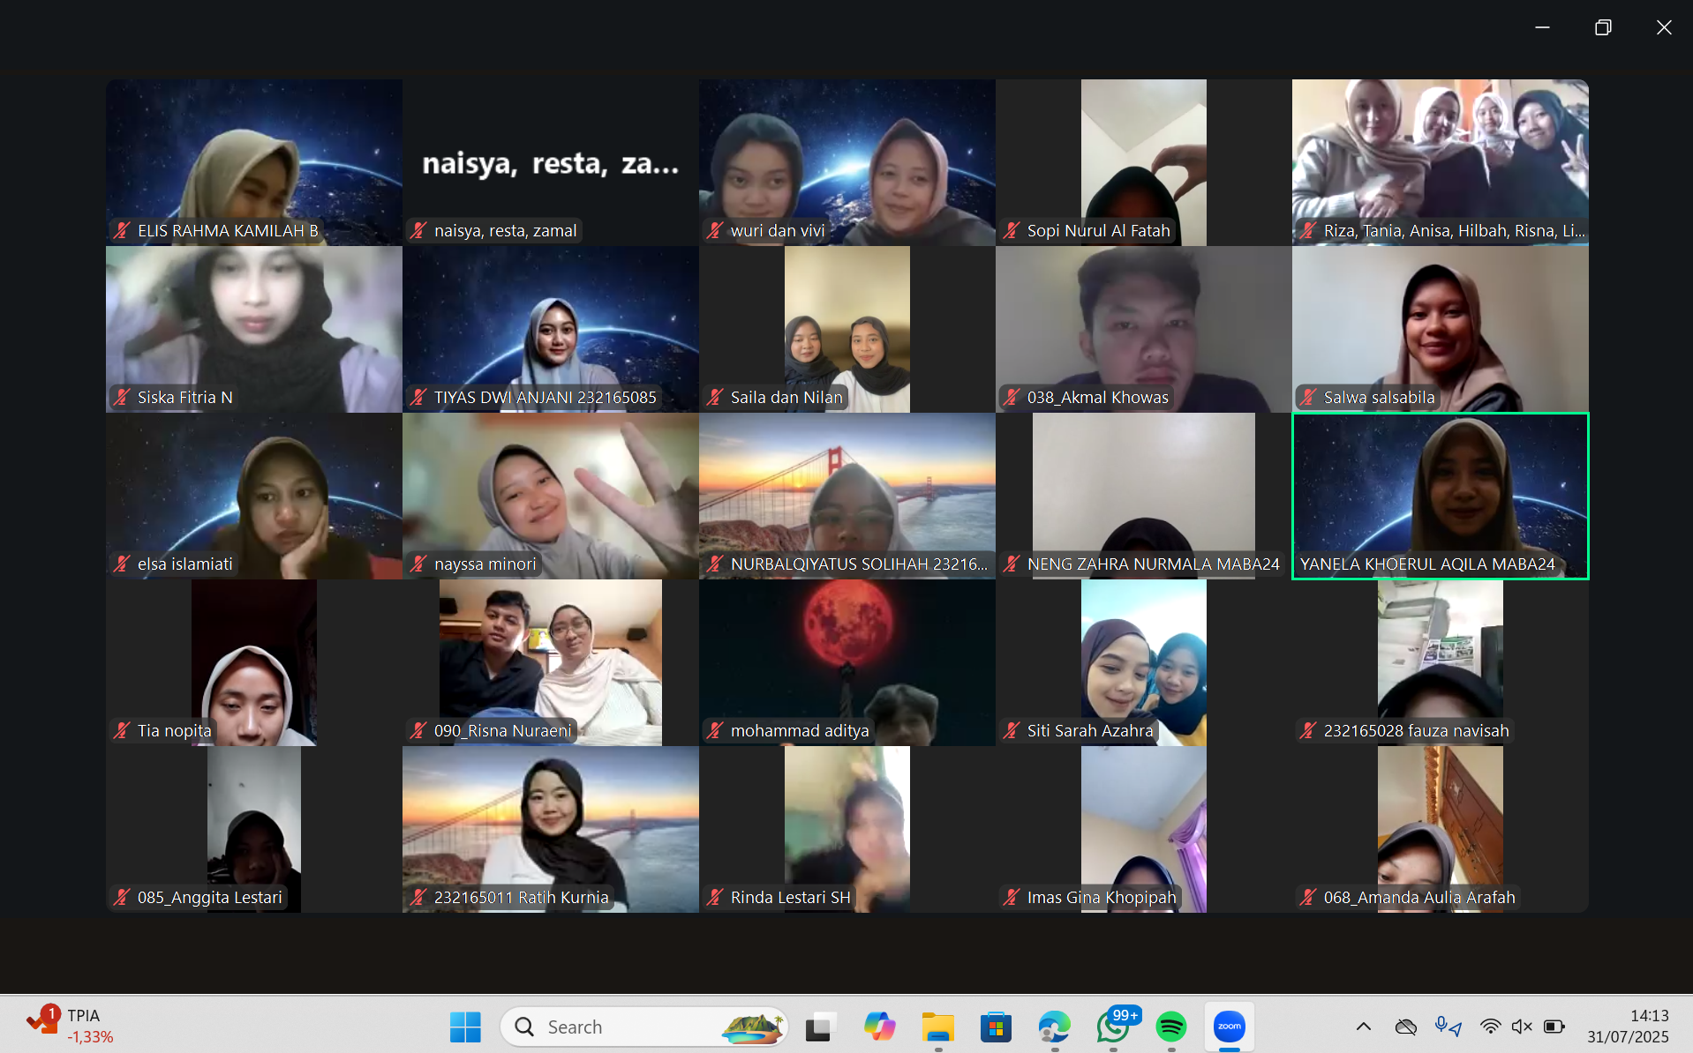Open the Task View taskbar icon
This screenshot has height=1053, width=1693.
tap(819, 1027)
